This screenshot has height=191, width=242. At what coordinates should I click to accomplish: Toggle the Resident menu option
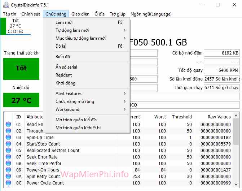[x=87, y=75]
